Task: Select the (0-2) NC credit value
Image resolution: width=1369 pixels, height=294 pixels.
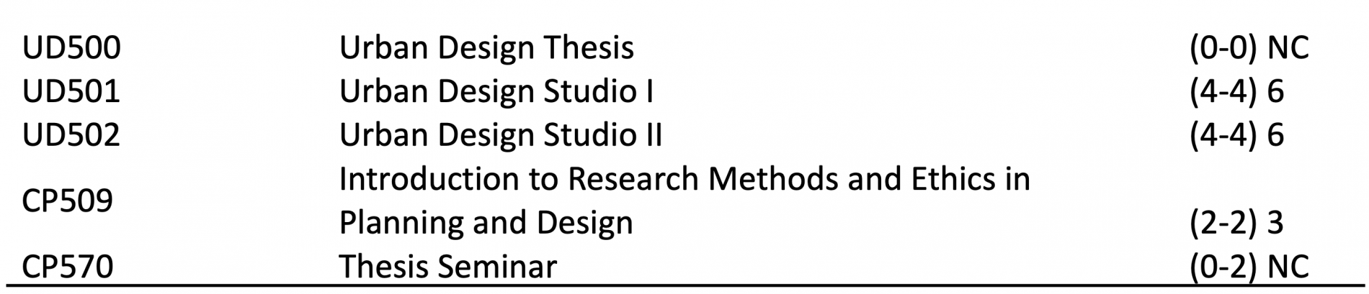Action: (1249, 267)
